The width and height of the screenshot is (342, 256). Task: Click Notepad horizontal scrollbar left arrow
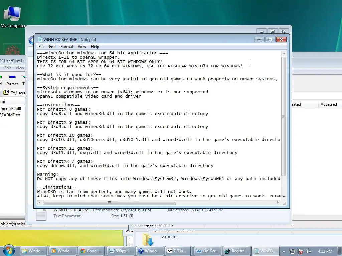[39, 202]
